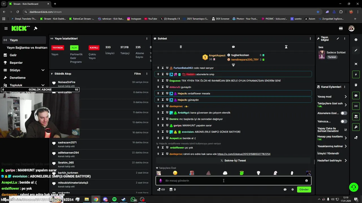
Task: Open the Yayın İstatistikleri three-dot menu
Action: click(147, 39)
